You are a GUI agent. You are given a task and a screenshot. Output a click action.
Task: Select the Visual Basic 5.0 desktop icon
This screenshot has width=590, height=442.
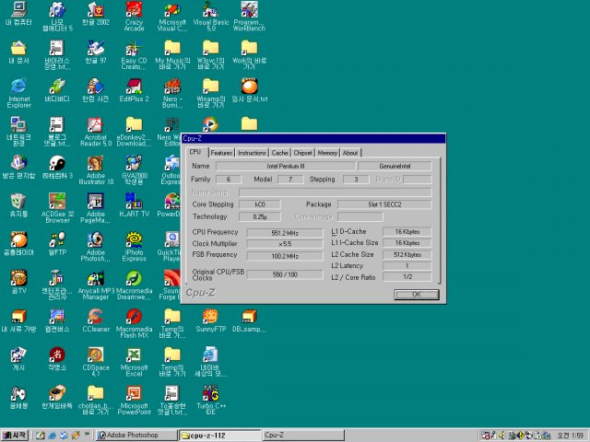[x=211, y=17]
